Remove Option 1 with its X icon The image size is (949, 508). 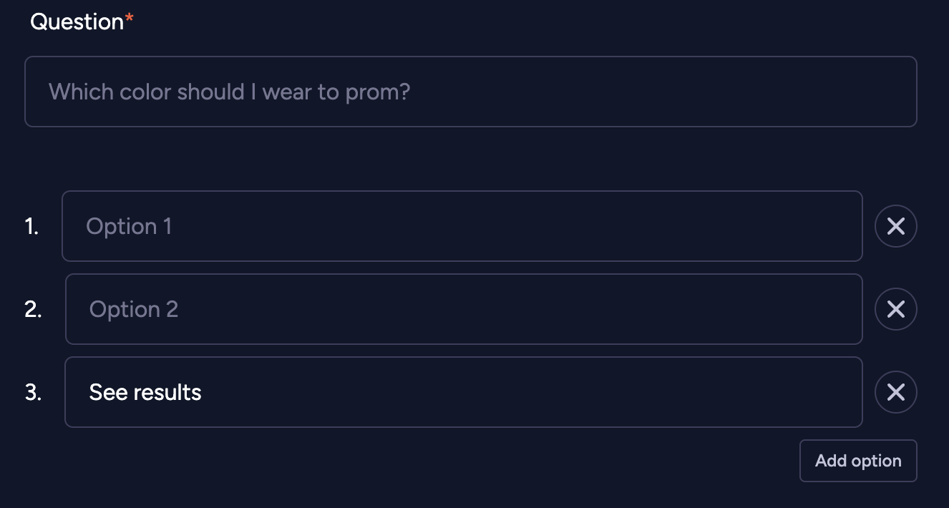click(x=895, y=226)
